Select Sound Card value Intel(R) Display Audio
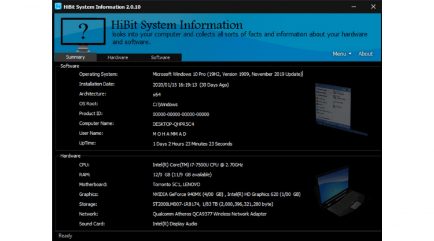434x241 pixels. pos(175,224)
